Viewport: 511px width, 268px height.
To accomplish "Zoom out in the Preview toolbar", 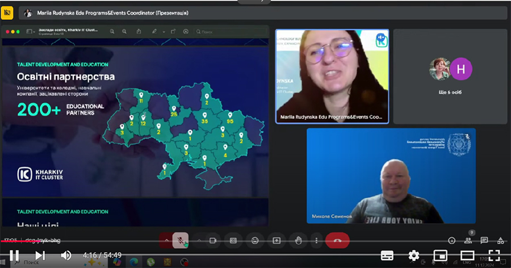I will (x=112, y=32).
